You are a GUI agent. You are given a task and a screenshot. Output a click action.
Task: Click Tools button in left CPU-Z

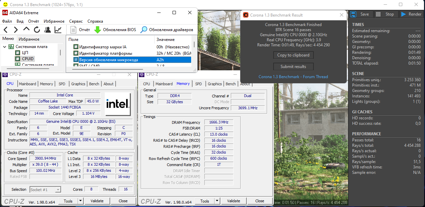point(68,201)
